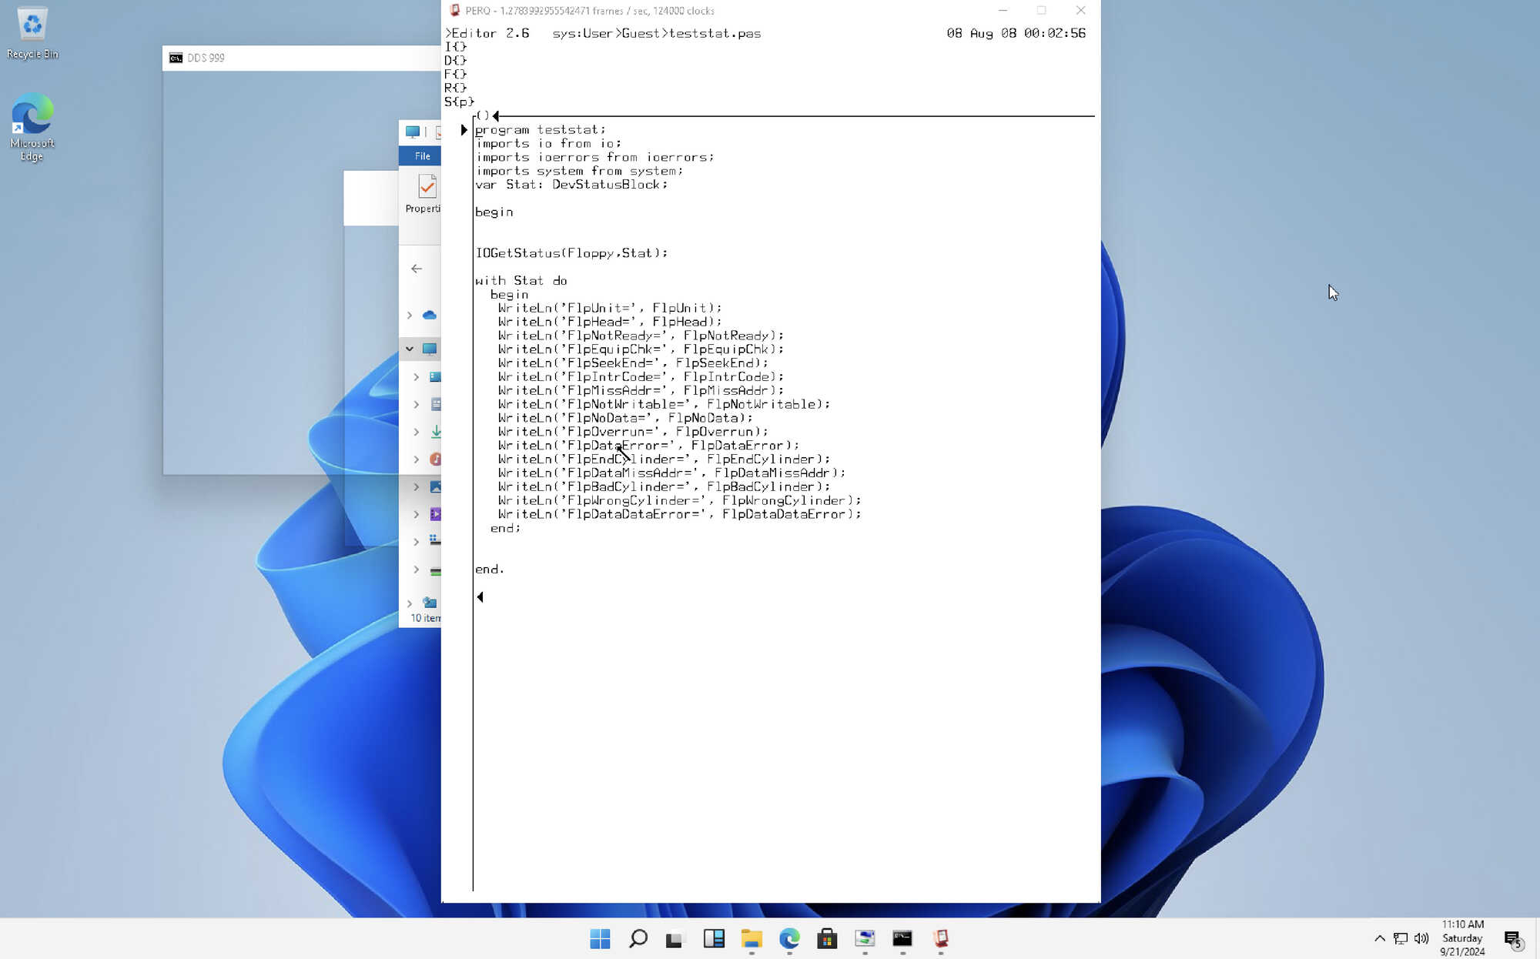Image resolution: width=1540 pixels, height=959 pixels.
Task: Open File Explorer from the taskbar
Action: coord(751,938)
